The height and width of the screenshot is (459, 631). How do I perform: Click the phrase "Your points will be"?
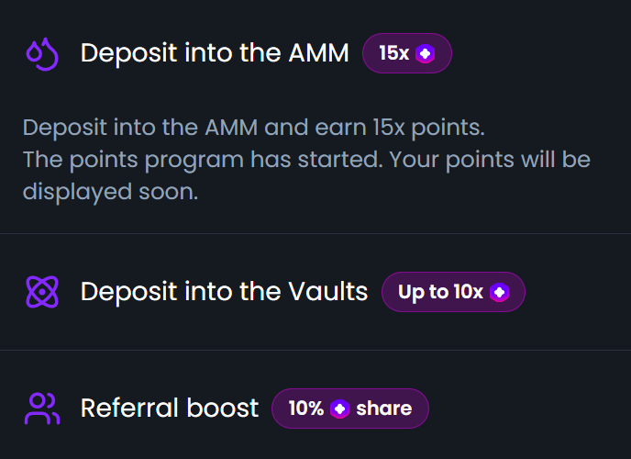(490, 160)
